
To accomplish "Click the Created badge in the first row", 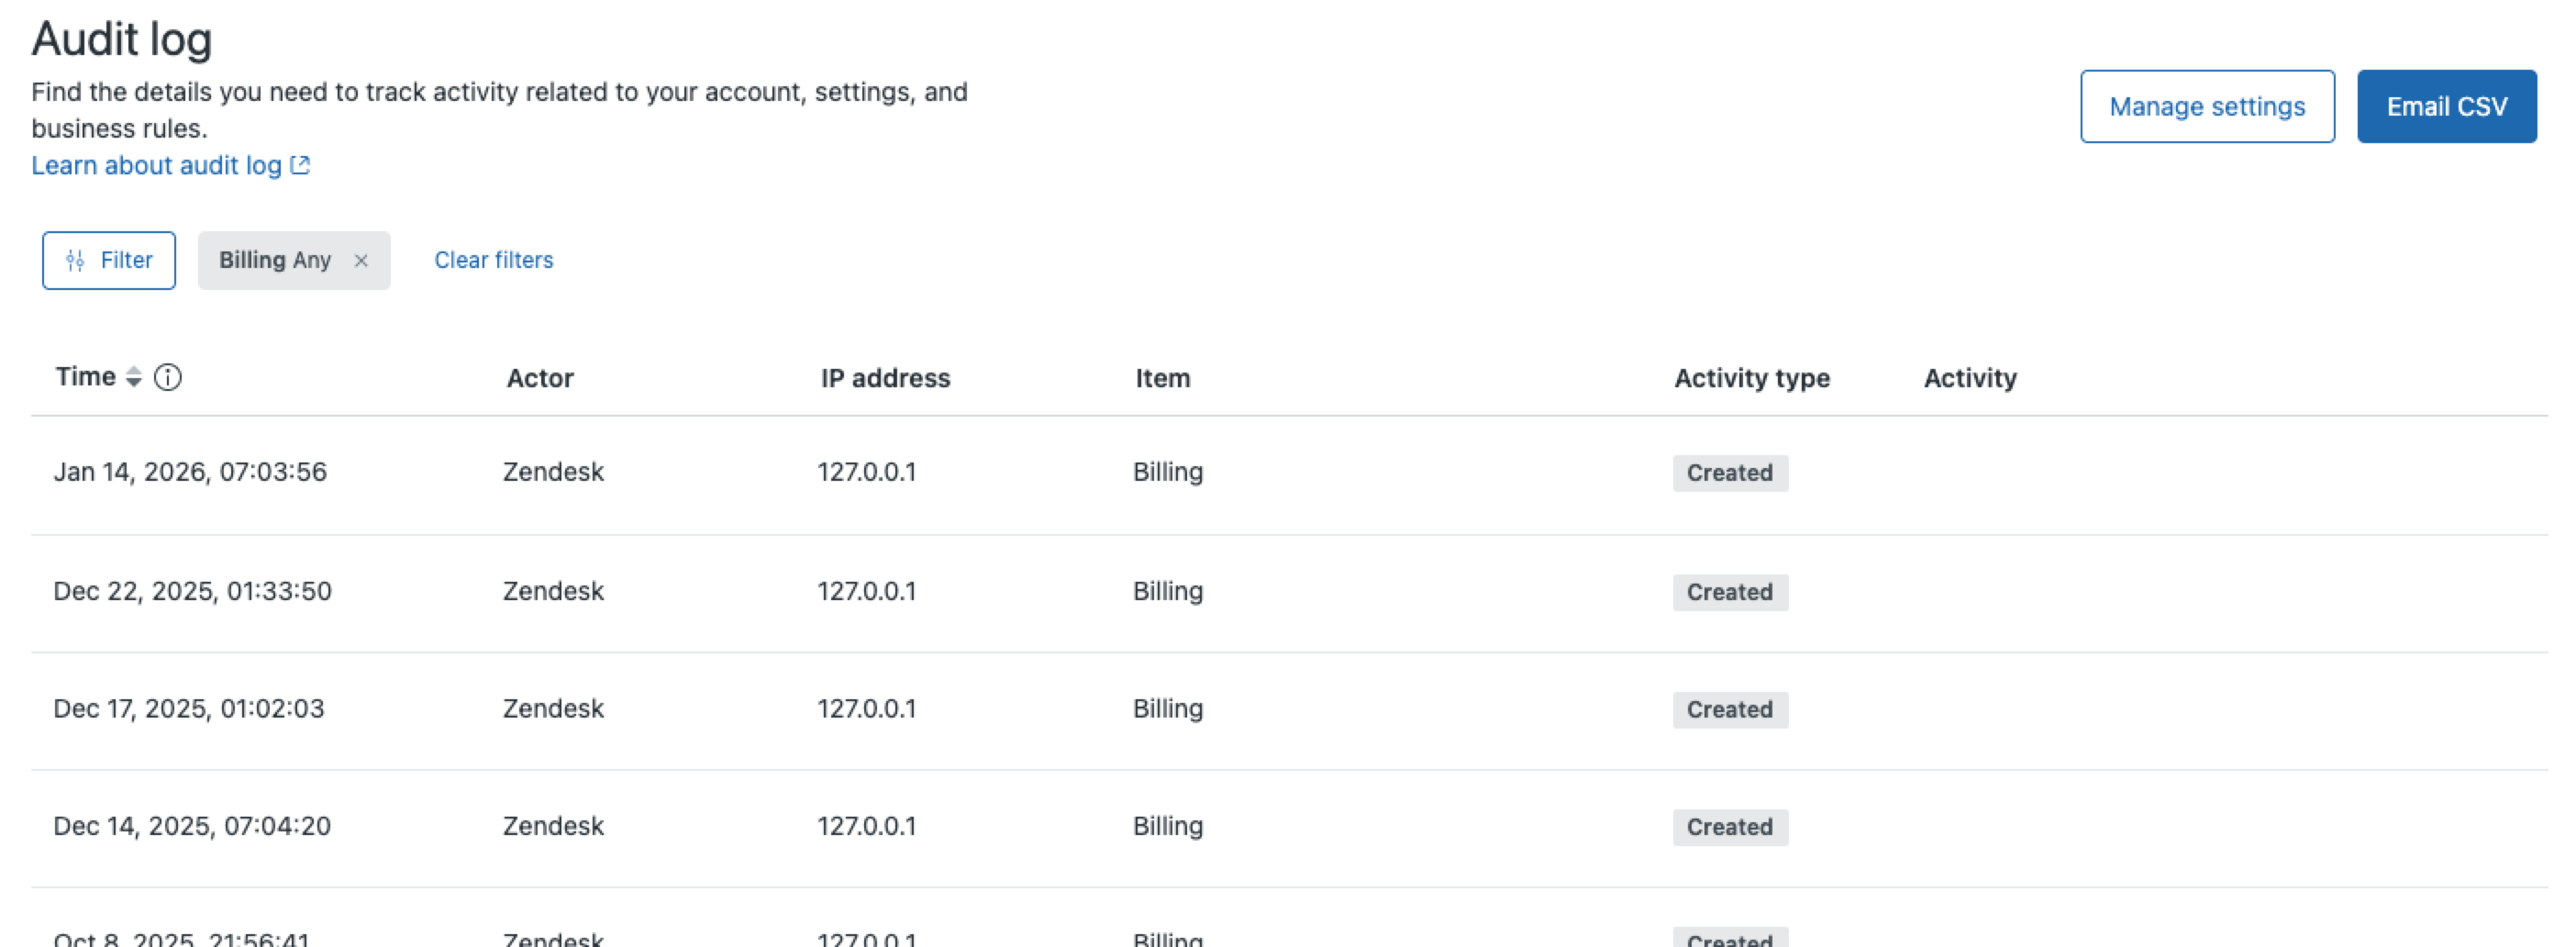I will (x=1729, y=473).
